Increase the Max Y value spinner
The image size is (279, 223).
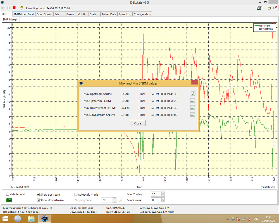[163, 193]
